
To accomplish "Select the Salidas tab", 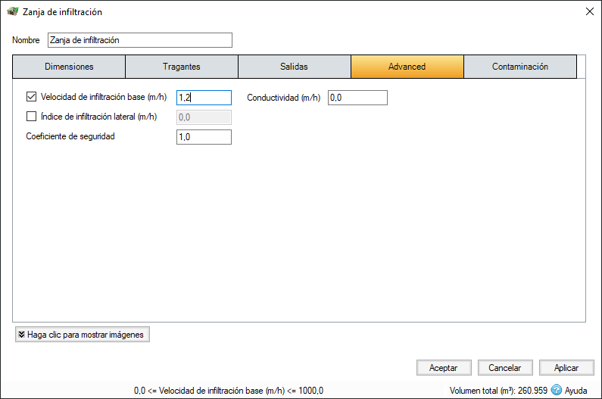I will tap(294, 67).
